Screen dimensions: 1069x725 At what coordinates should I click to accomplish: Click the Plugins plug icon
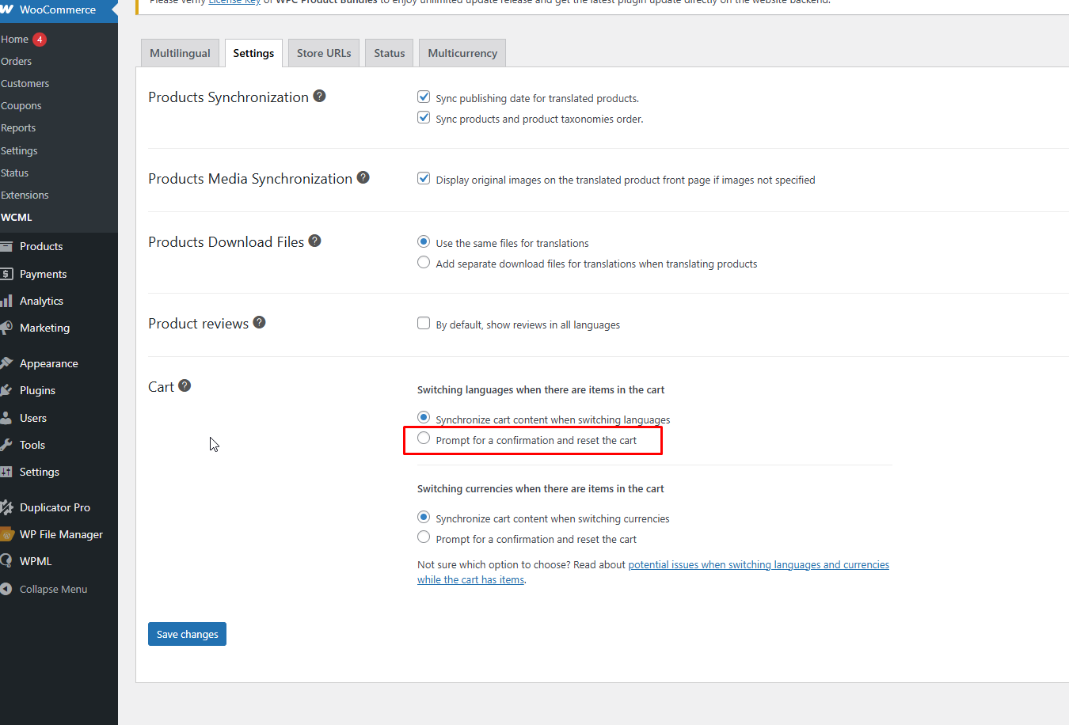click(x=6, y=390)
